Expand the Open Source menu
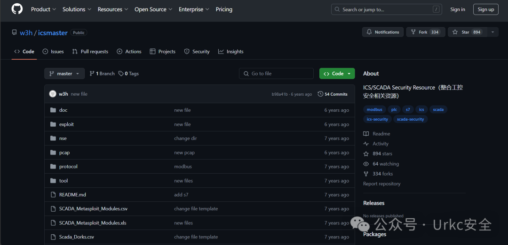This screenshot has width=508, height=245. click(x=153, y=9)
